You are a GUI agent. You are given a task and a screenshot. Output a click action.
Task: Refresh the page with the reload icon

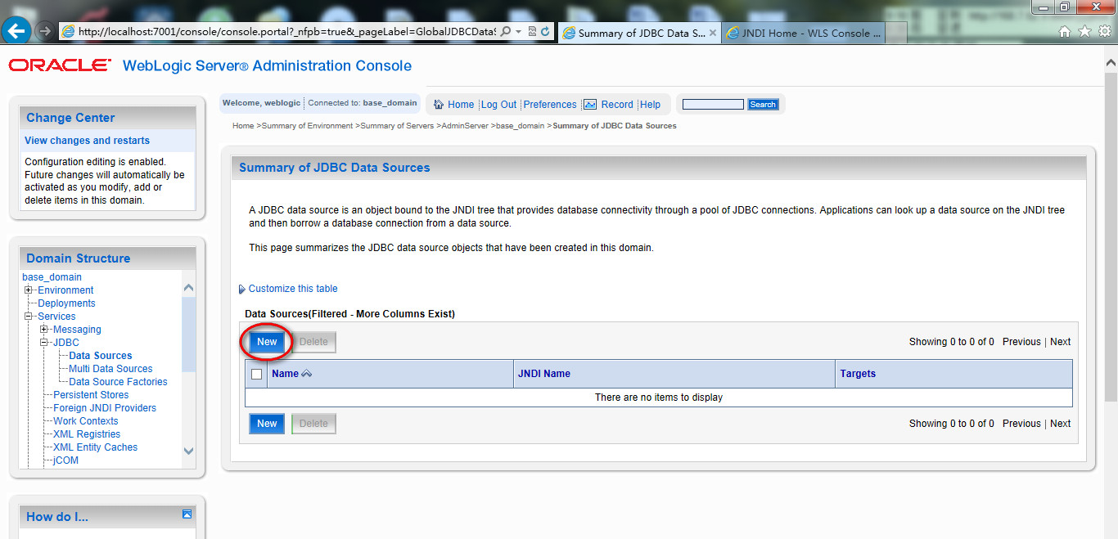pyautogui.click(x=545, y=31)
